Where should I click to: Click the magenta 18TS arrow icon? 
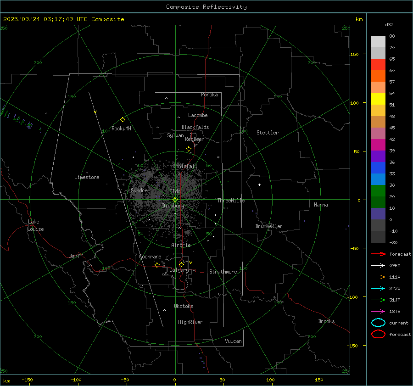coord(378,311)
